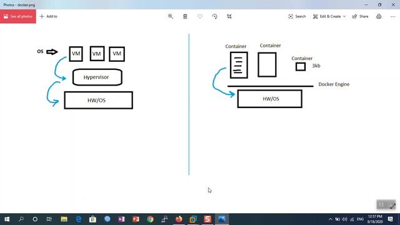Open the Windows Start menu
This screenshot has height=225, width=400.
coord(7,219)
